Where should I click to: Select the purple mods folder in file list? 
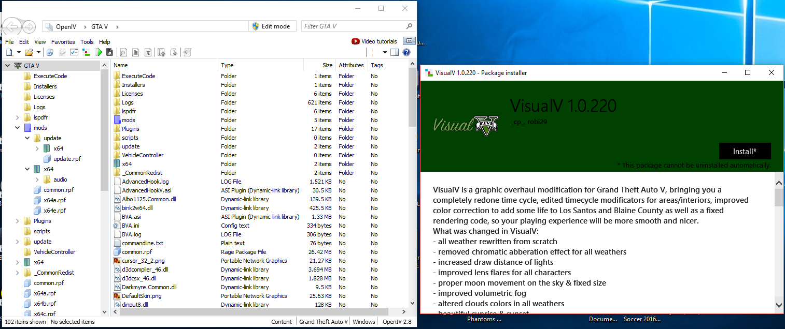(x=128, y=120)
